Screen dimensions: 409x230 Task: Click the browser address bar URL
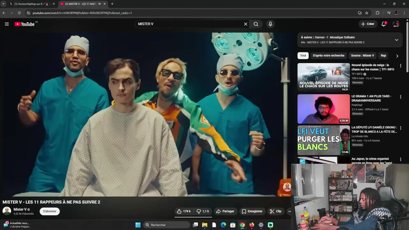coord(82,13)
